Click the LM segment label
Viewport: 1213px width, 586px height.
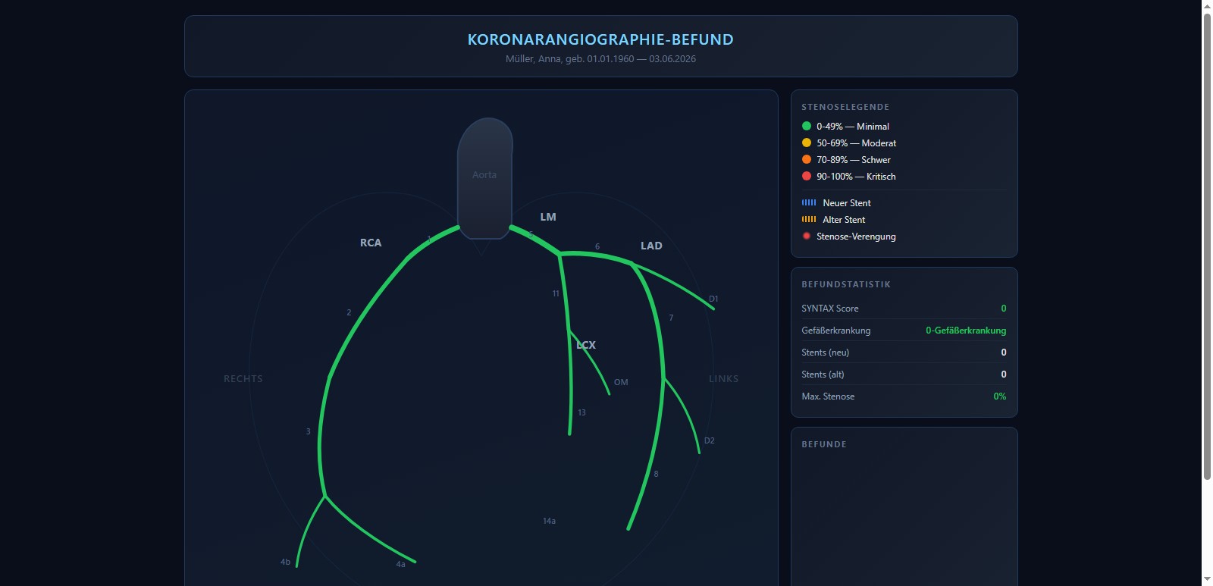(x=548, y=217)
